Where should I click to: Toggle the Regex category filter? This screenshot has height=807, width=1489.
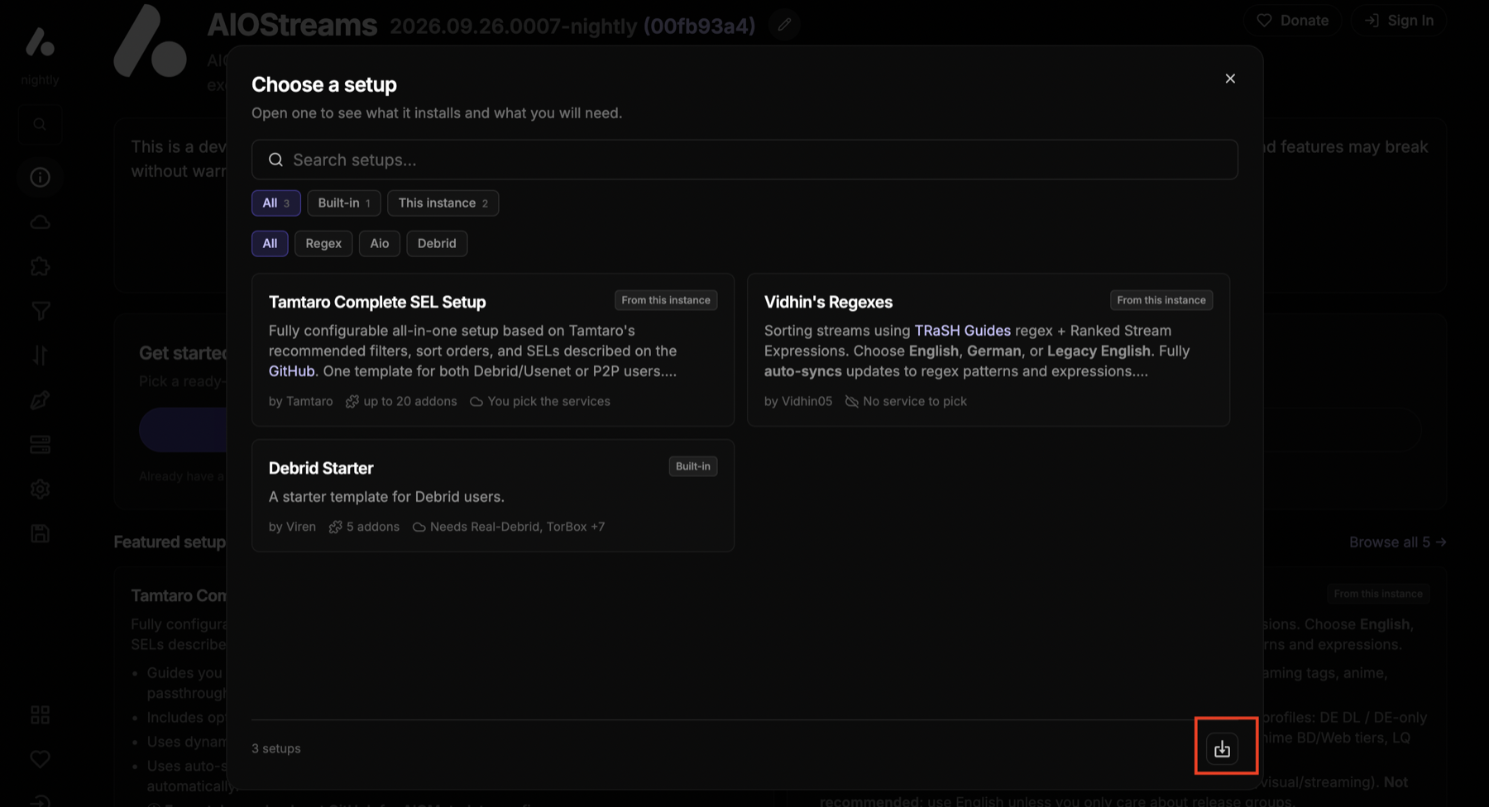click(x=323, y=243)
